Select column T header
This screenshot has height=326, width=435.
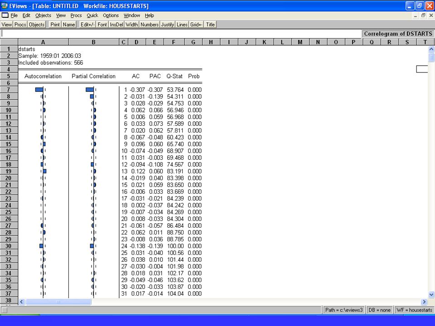coord(425,42)
